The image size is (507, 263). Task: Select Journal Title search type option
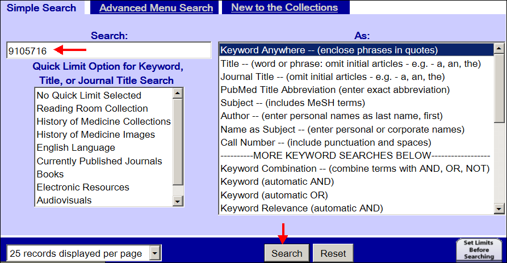pyautogui.click(x=333, y=77)
